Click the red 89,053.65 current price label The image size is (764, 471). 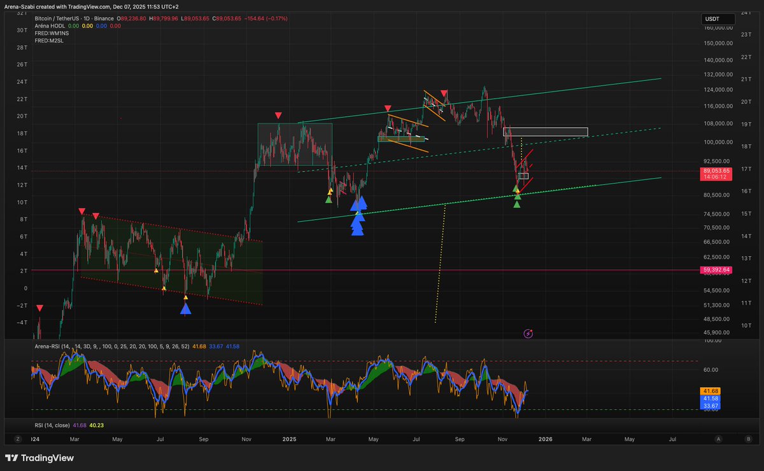716,171
